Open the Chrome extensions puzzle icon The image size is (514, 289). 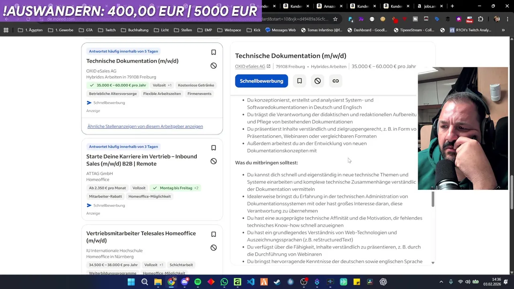(481, 19)
